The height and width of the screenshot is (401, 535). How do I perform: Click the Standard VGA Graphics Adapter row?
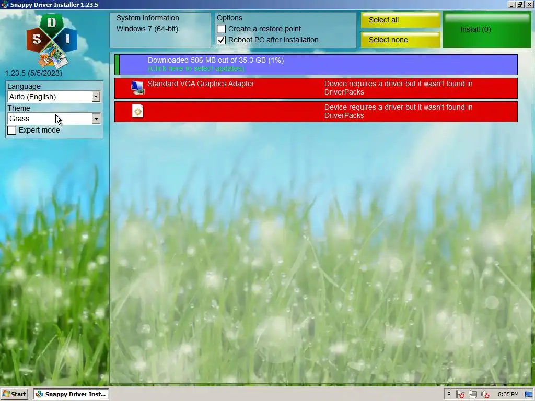coord(316,88)
